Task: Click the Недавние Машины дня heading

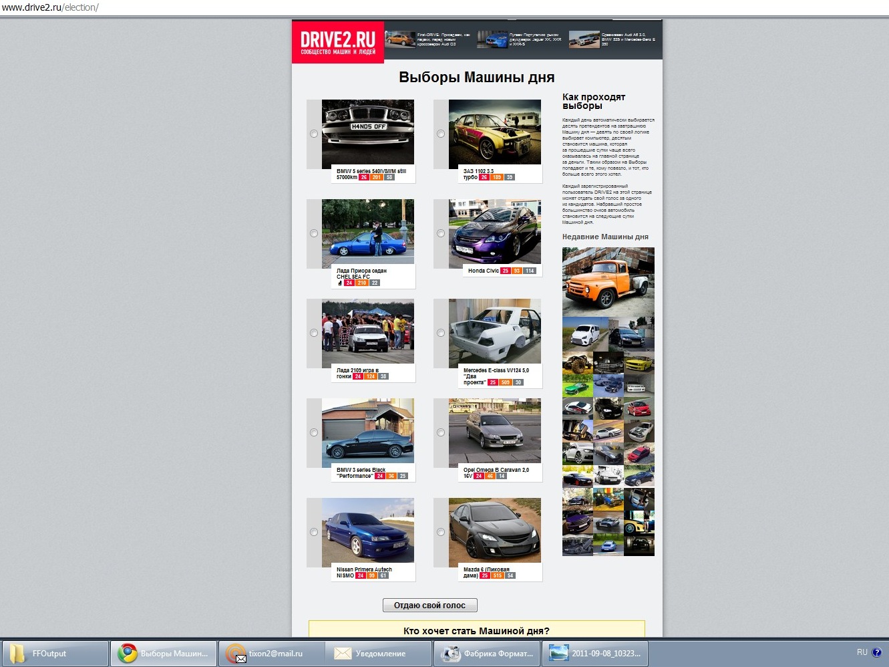Action: [x=605, y=237]
